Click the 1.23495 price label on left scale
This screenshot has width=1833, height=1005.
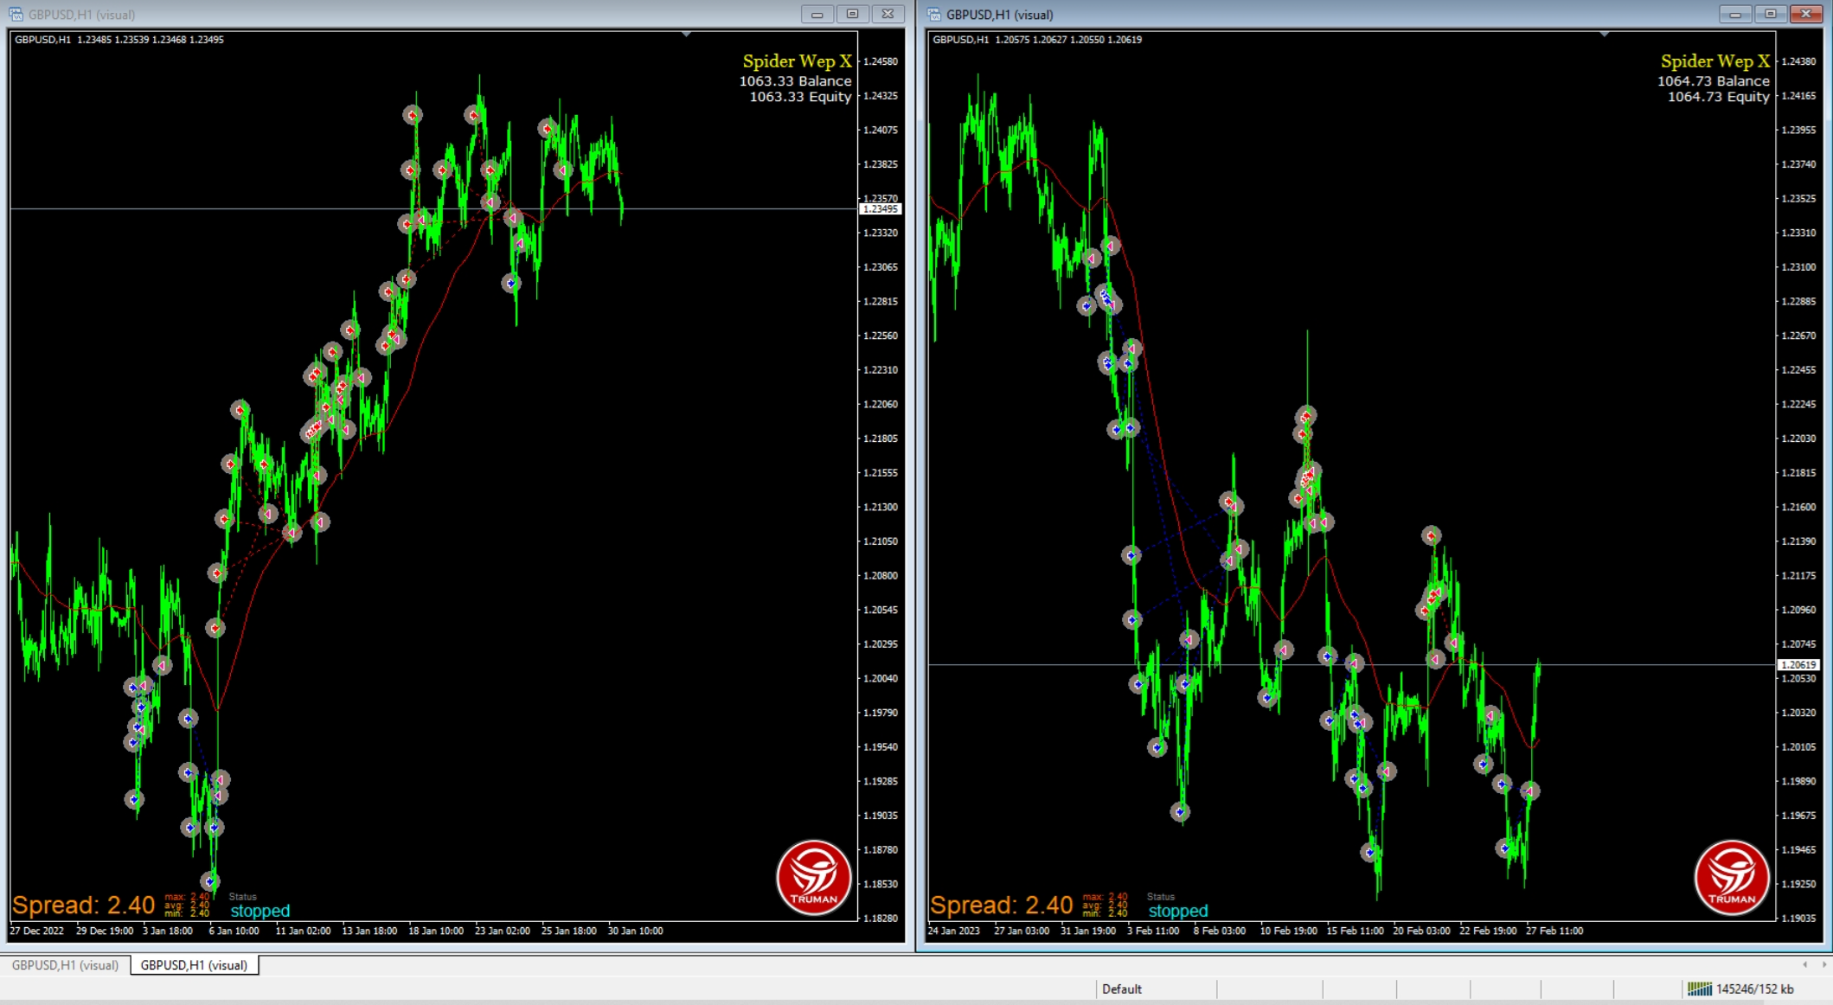click(881, 209)
